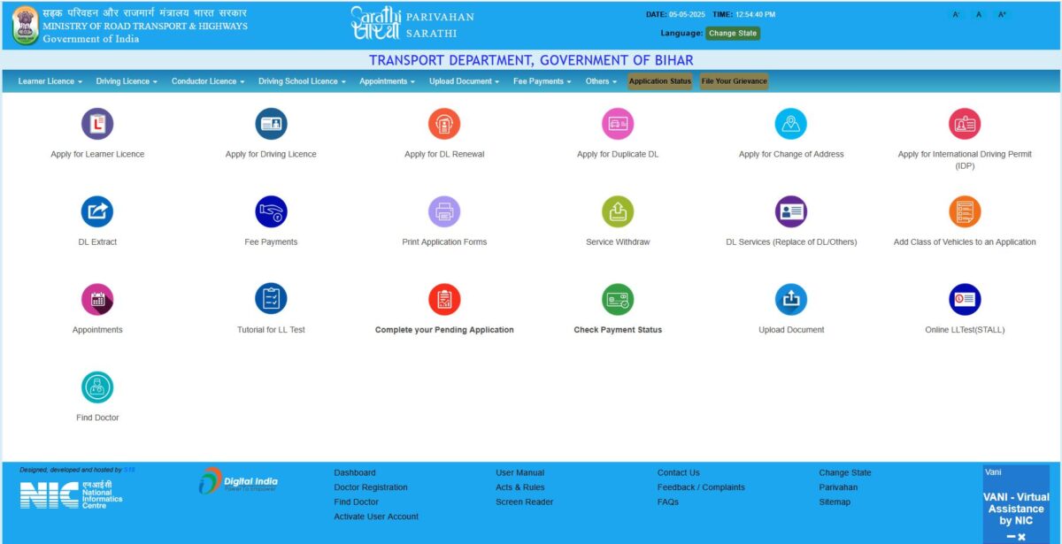Click the Change State footer link
The image size is (1062, 544).
coord(845,472)
